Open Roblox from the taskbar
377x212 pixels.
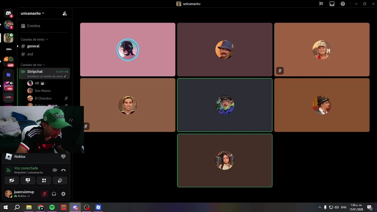(98, 207)
